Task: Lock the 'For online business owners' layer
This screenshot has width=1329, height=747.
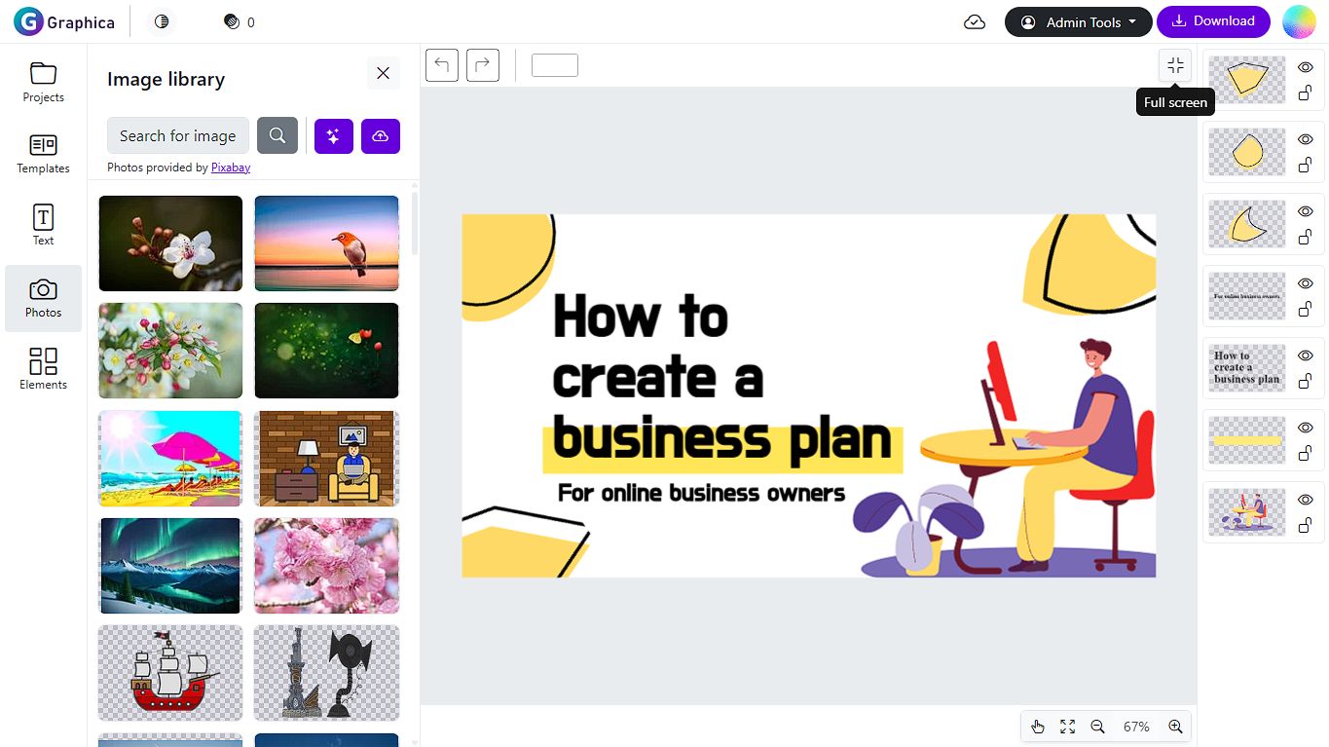Action: pos(1306,310)
